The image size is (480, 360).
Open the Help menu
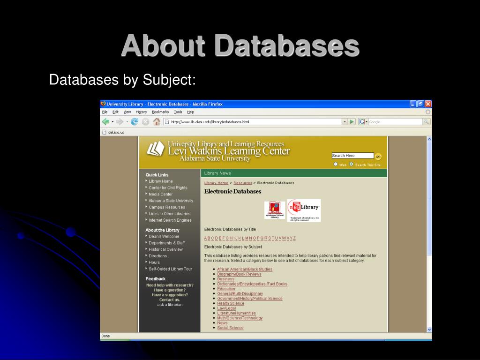pyautogui.click(x=191, y=112)
